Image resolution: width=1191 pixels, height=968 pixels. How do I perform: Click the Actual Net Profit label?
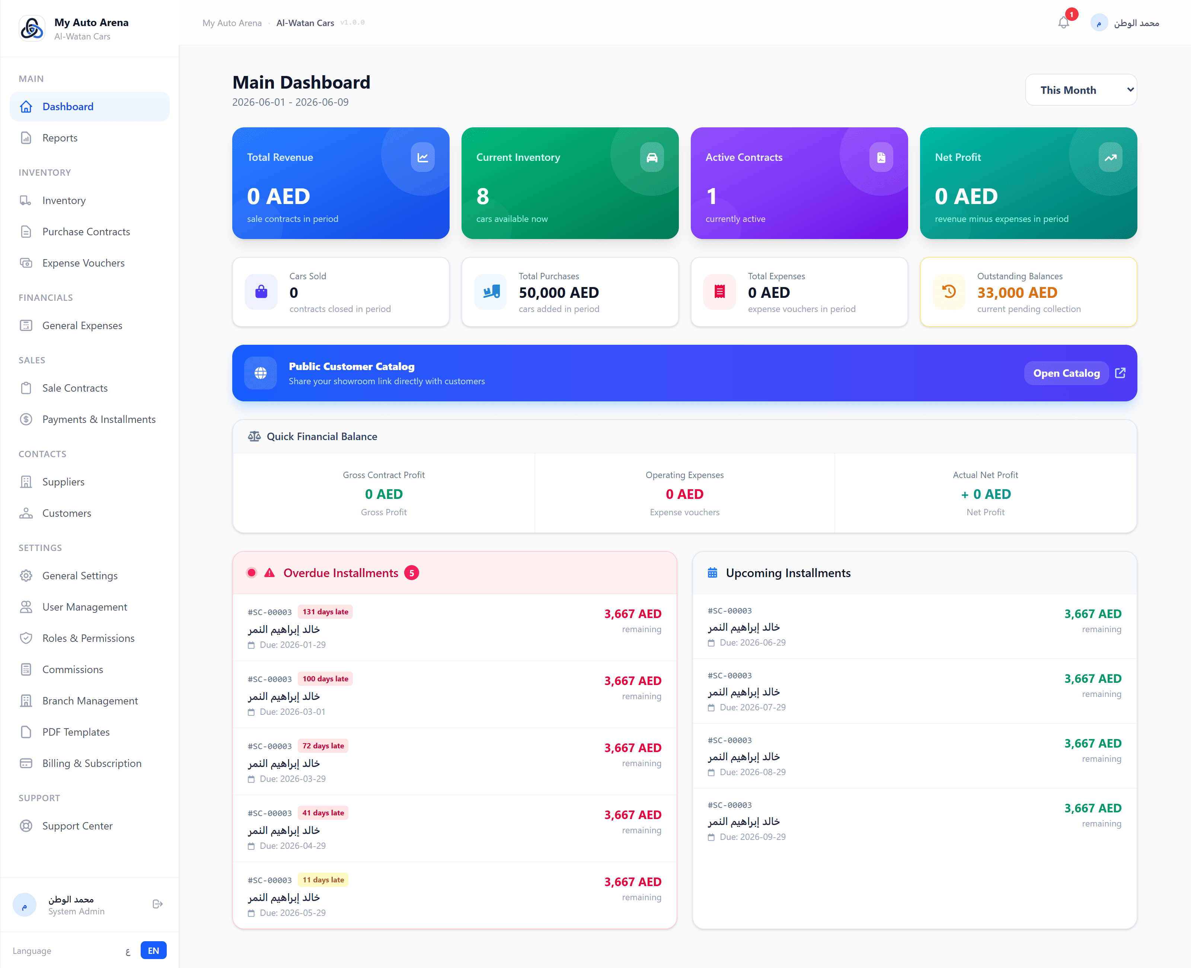[x=985, y=475]
